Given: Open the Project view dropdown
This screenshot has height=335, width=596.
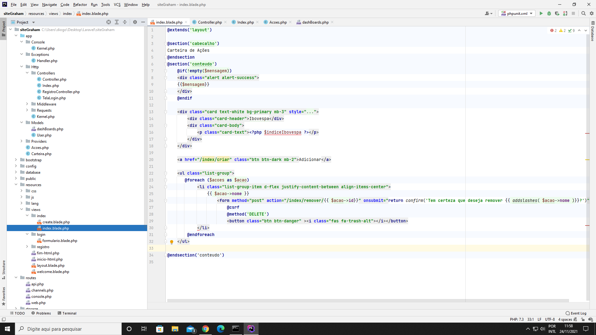Looking at the screenshot, I should coord(23,22).
